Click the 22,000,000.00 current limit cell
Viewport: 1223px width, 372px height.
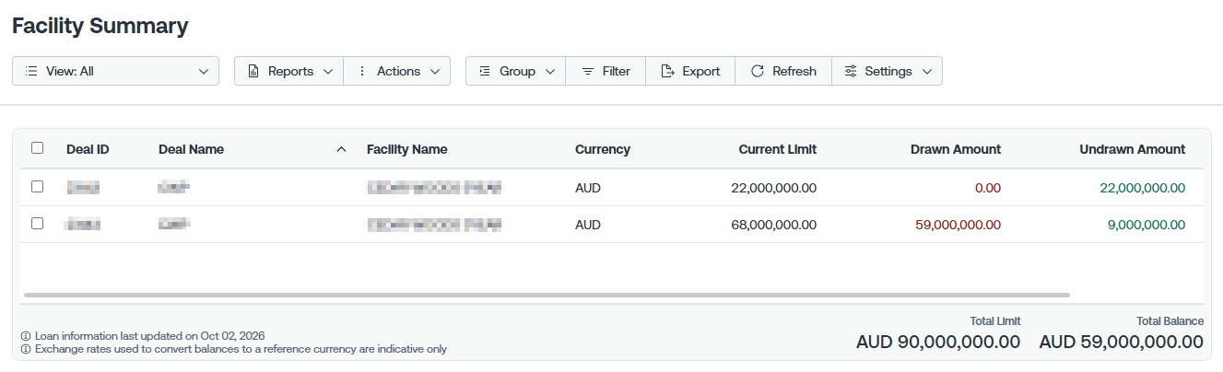click(773, 188)
